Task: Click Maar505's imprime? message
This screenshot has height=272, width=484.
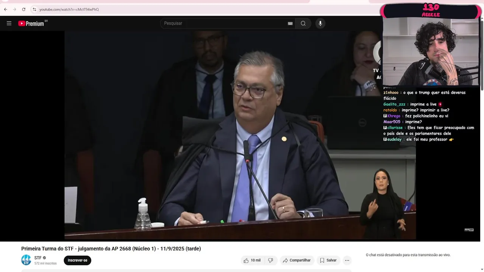Action: pyautogui.click(x=403, y=122)
